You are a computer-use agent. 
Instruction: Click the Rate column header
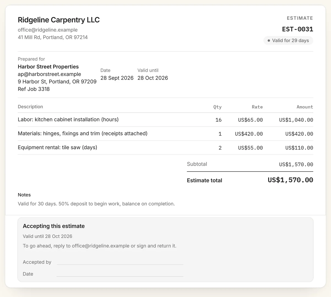pyautogui.click(x=257, y=107)
